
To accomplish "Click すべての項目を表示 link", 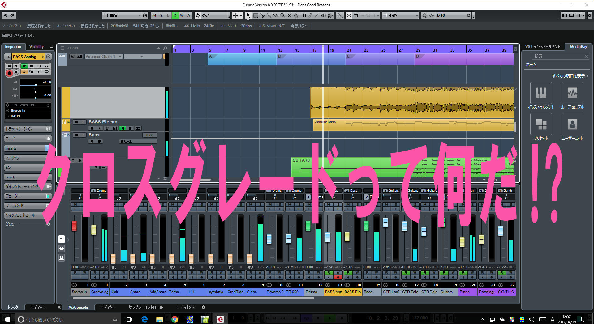I will (570, 76).
